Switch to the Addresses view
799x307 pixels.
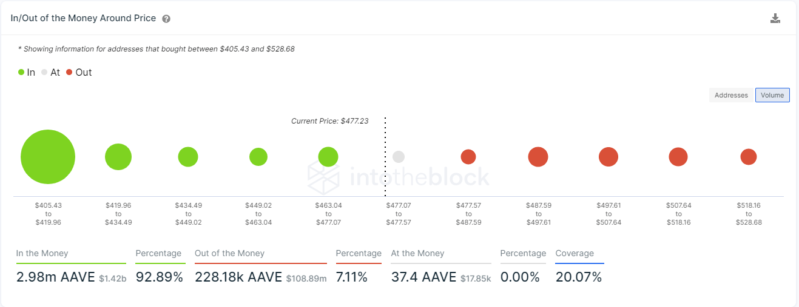tap(731, 95)
